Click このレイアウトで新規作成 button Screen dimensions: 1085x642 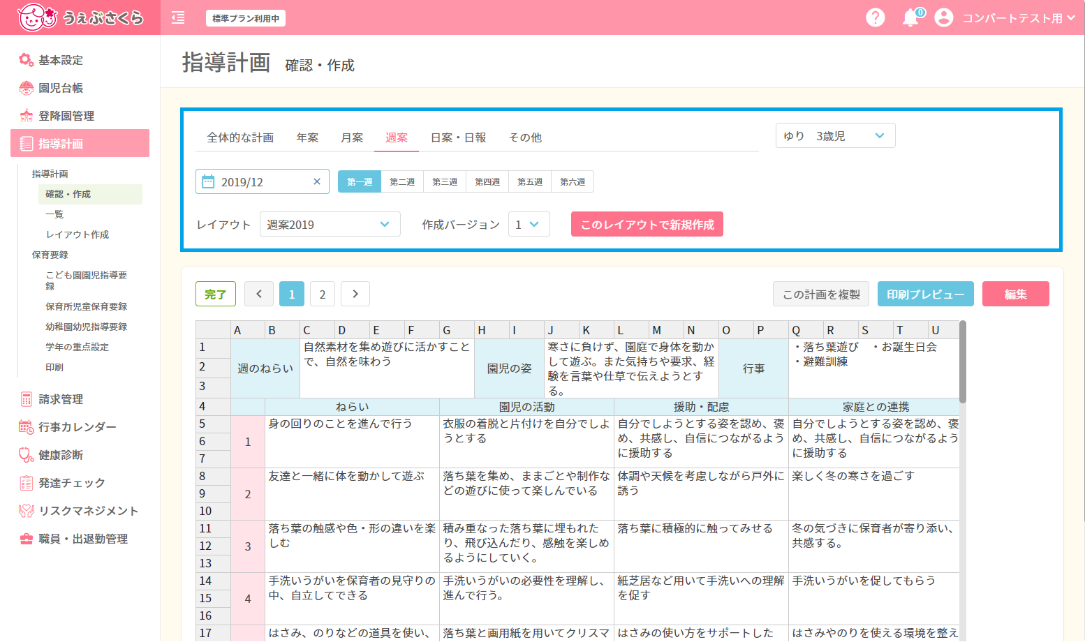pos(647,224)
